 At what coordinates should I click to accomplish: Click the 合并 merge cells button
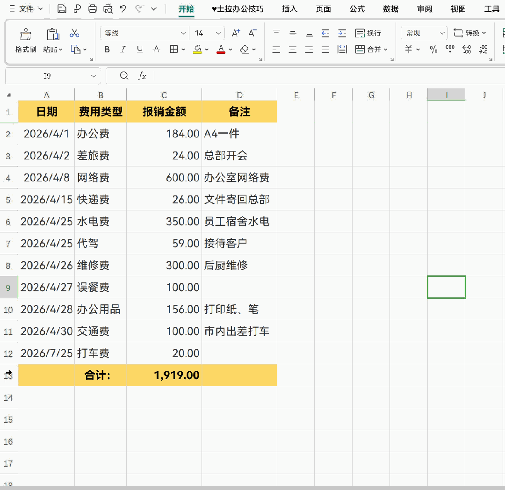point(368,50)
